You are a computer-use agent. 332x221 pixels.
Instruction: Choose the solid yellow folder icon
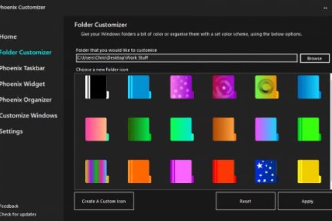click(x=309, y=172)
